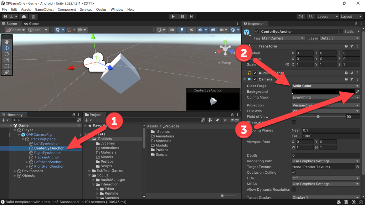Open the Layer Default dropdown
Viewport: 365px width, 205px height.
pyautogui.click(x=340, y=38)
